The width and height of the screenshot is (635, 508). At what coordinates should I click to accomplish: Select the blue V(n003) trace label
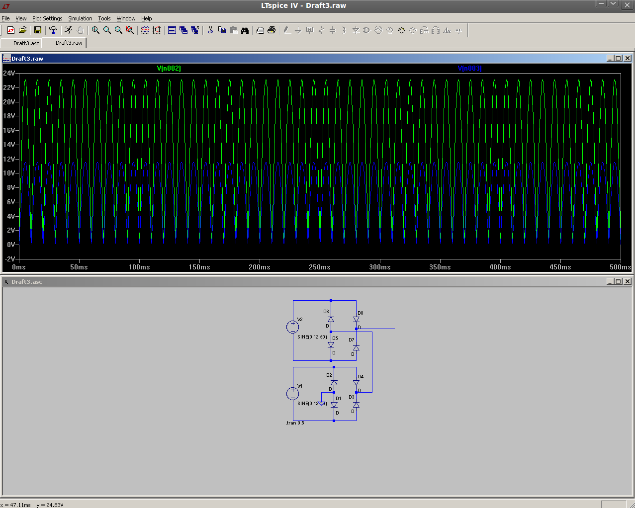coord(469,69)
